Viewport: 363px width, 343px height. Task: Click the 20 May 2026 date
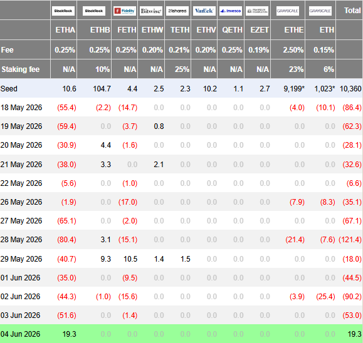[21, 145]
